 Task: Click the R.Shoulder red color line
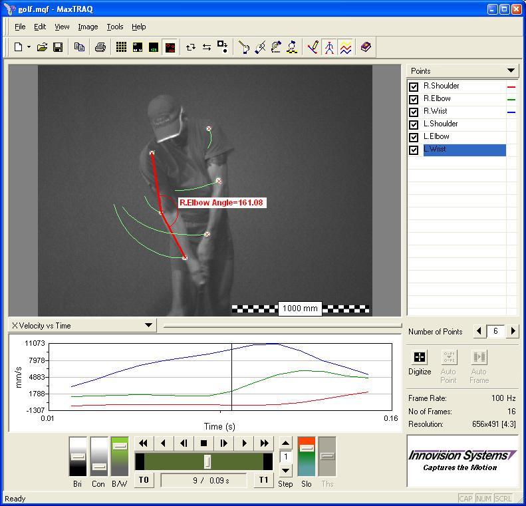pyautogui.click(x=511, y=87)
